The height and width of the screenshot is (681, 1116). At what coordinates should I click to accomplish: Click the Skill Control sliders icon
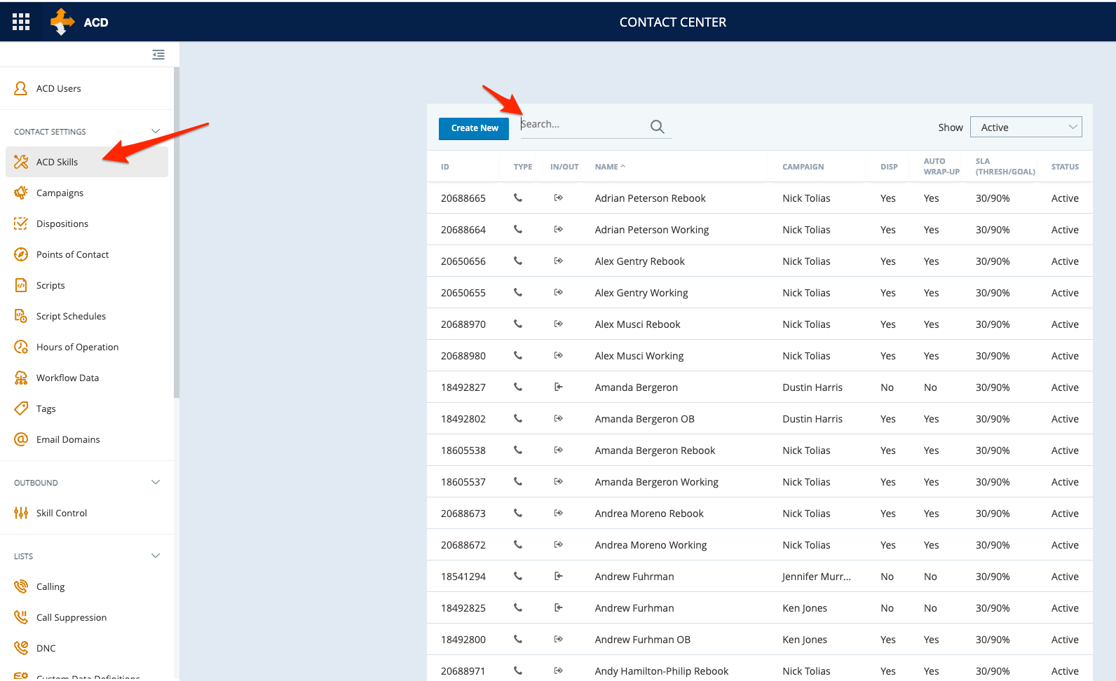(21, 513)
